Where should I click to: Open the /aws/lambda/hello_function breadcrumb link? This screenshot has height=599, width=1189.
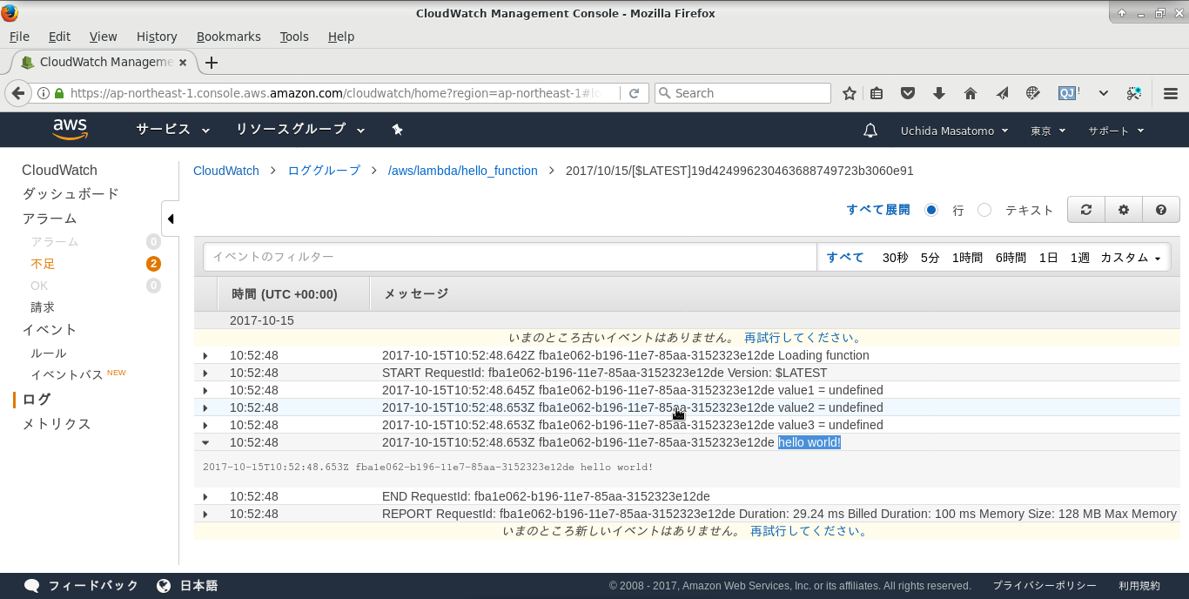pyautogui.click(x=462, y=171)
